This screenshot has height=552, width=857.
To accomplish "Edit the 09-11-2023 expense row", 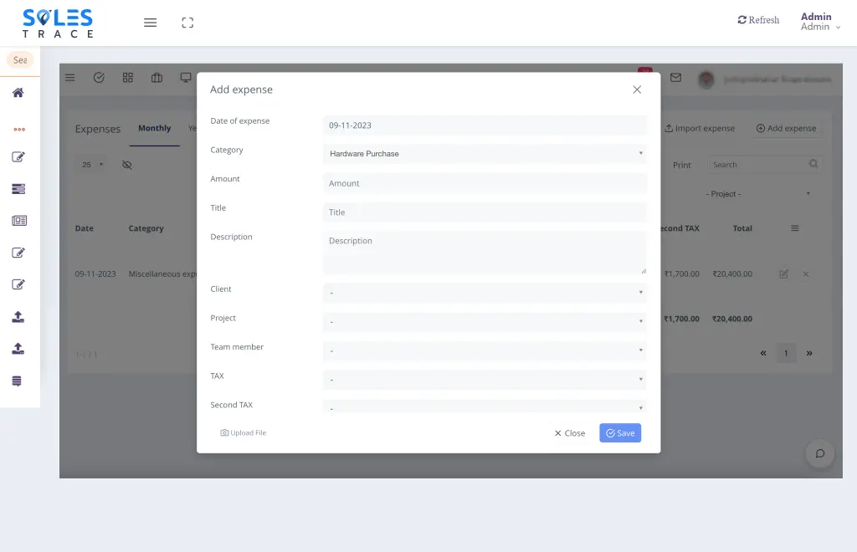I will [x=783, y=274].
